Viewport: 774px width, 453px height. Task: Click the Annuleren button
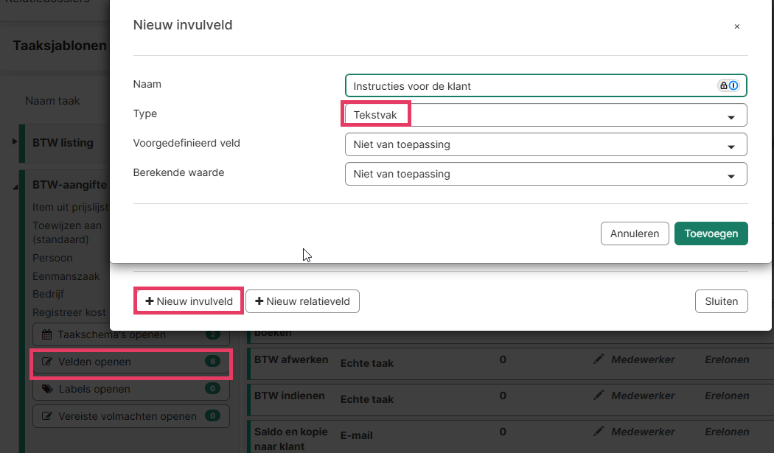tap(635, 233)
